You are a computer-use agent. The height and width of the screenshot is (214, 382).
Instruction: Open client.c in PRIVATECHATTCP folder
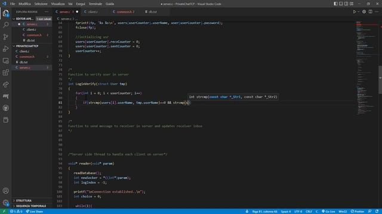[32, 51]
